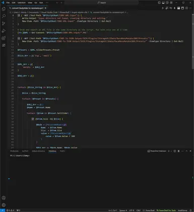Open the notifications bell in status bar
This screenshot has width=194, height=212.
[x=190, y=210]
